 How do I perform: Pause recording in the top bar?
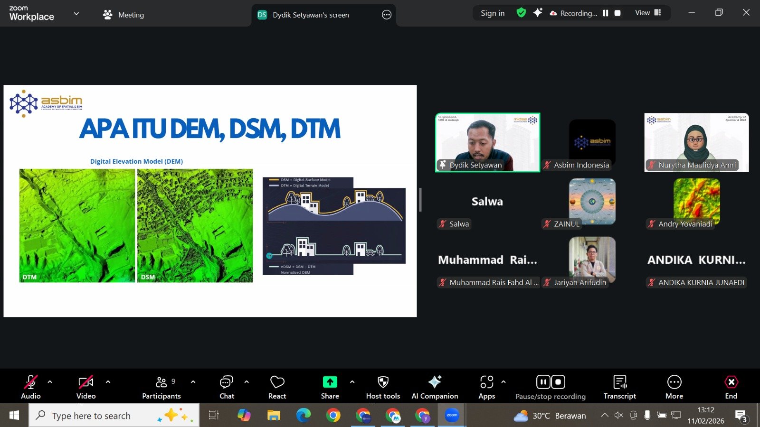click(x=606, y=13)
